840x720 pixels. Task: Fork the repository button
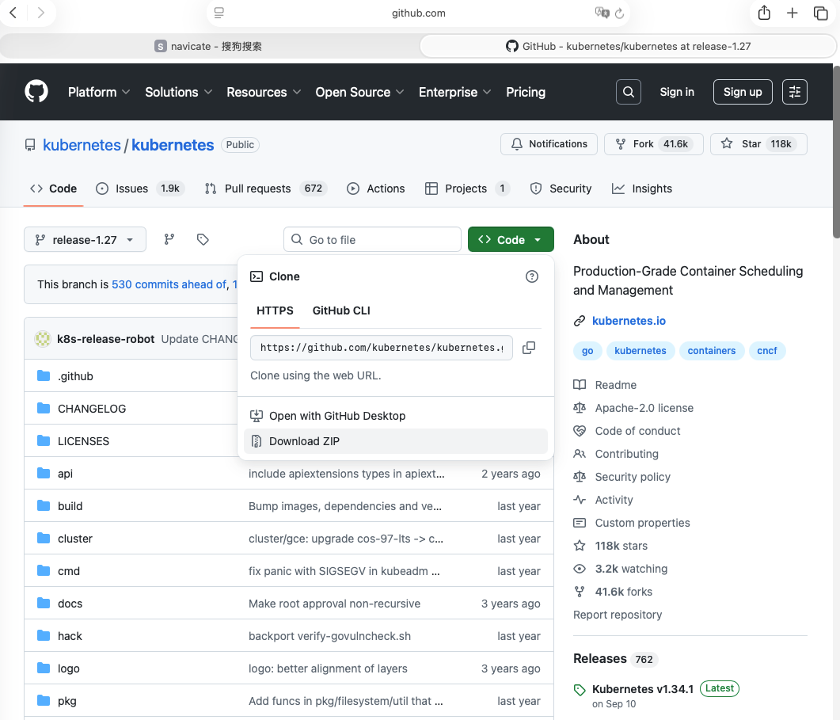pyautogui.click(x=654, y=143)
